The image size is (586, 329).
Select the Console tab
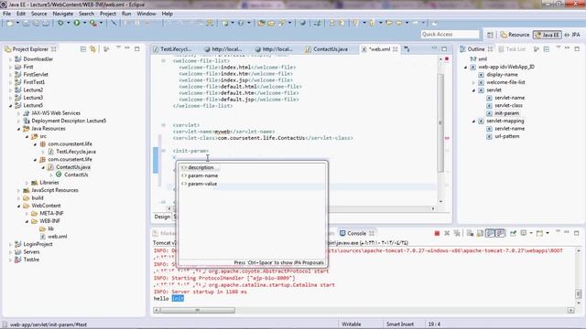click(356, 234)
